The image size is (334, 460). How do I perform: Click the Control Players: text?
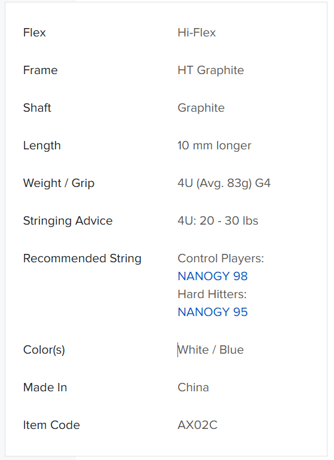tap(220, 259)
